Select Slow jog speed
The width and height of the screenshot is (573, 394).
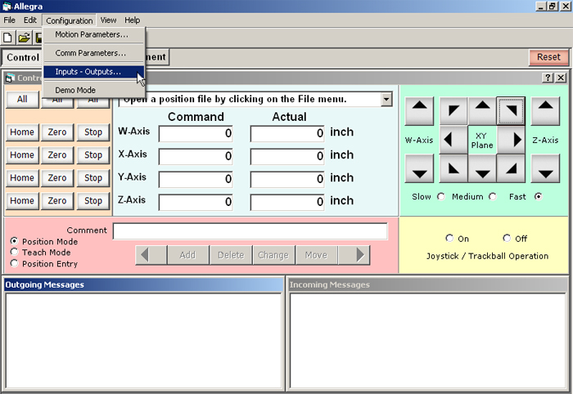(441, 197)
